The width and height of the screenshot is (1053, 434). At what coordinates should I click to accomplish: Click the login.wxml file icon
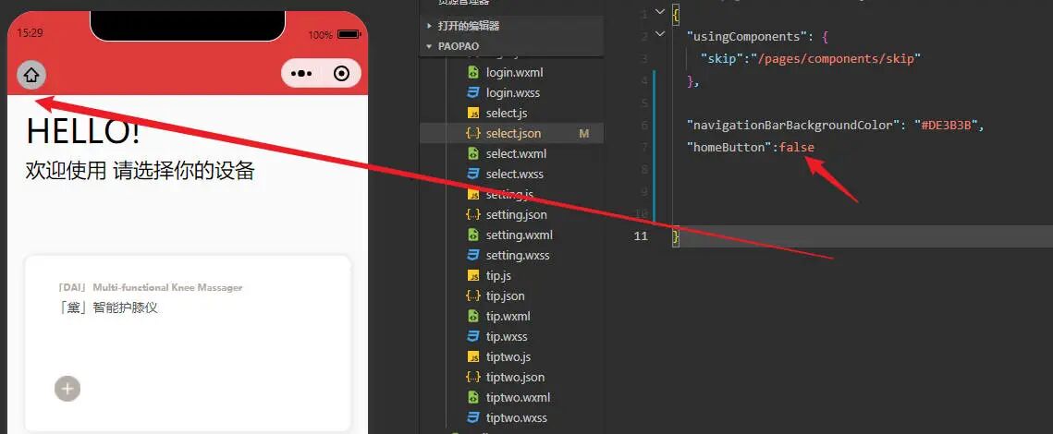point(472,72)
